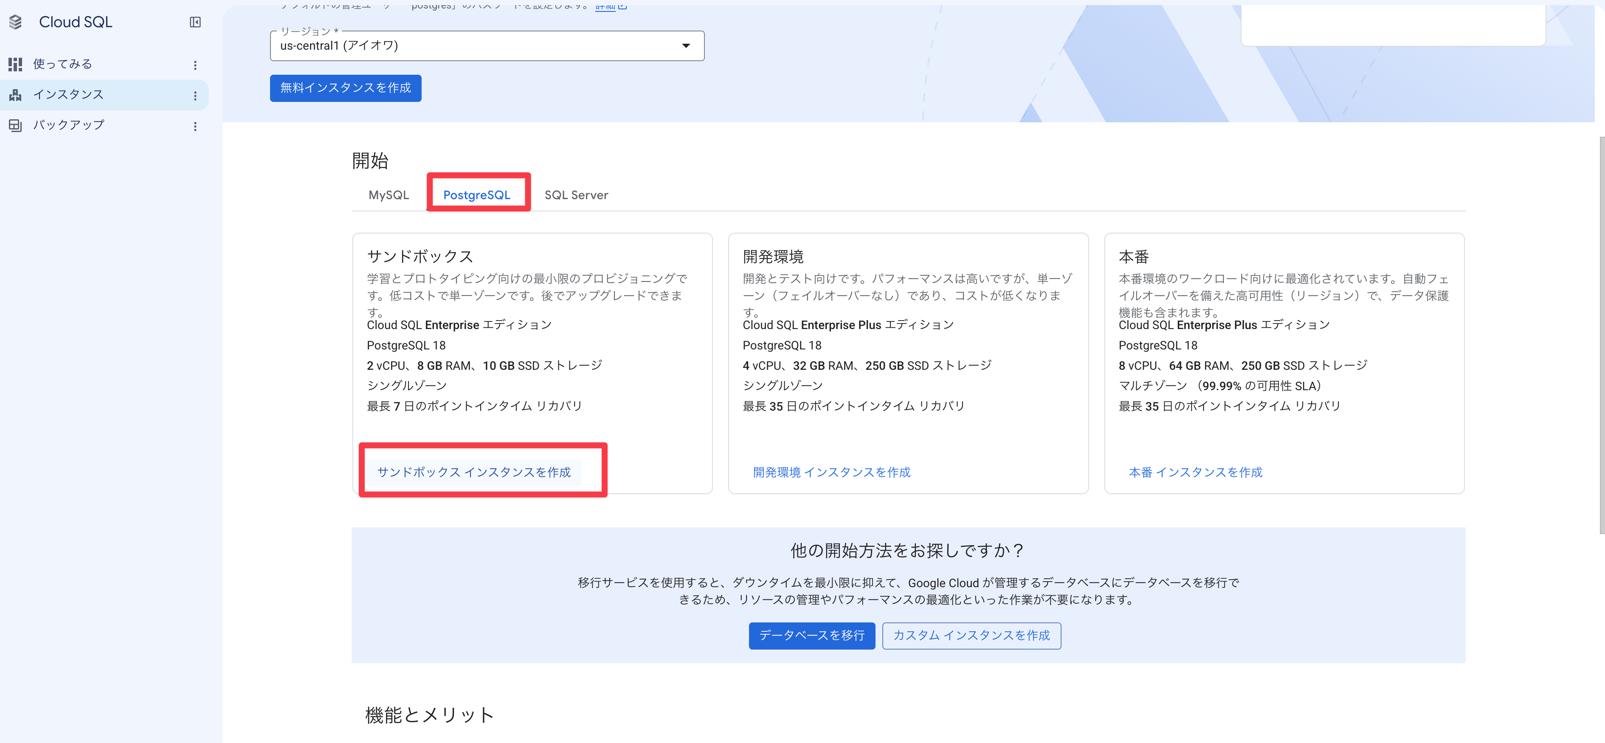Open the more options menu for 使ってみる
The width and height of the screenshot is (1605, 743).
click(x=195, y=65)
